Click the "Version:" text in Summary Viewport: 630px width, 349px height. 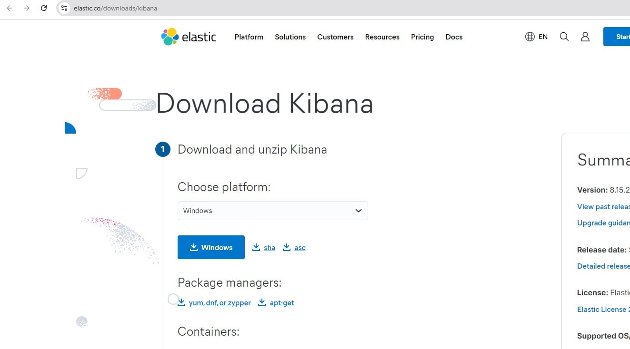(592, 190)
